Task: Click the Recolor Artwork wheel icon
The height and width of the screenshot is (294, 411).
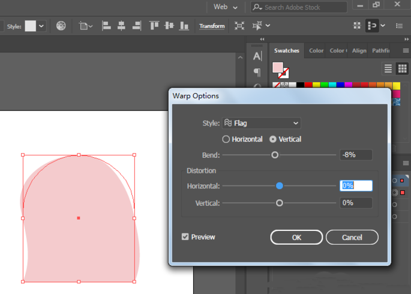Action: pos(61,26)
